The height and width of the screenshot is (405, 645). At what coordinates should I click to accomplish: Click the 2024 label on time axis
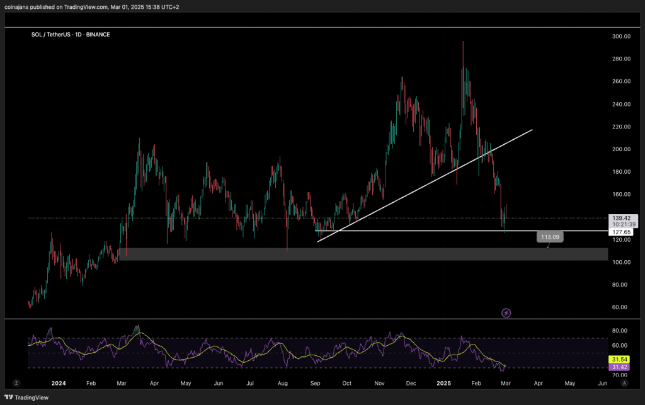click(x=59, y=383)
